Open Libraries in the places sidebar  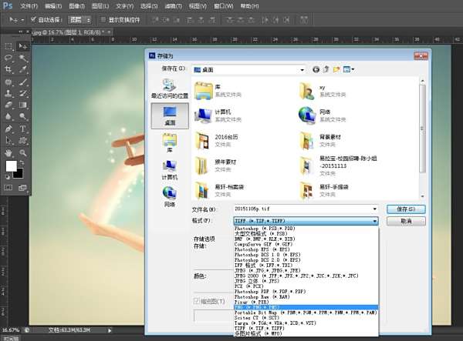tap(170, 143)
